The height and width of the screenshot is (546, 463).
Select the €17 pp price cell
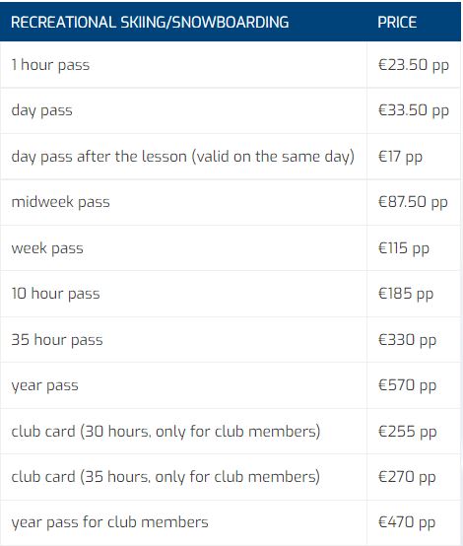(414, 157)
